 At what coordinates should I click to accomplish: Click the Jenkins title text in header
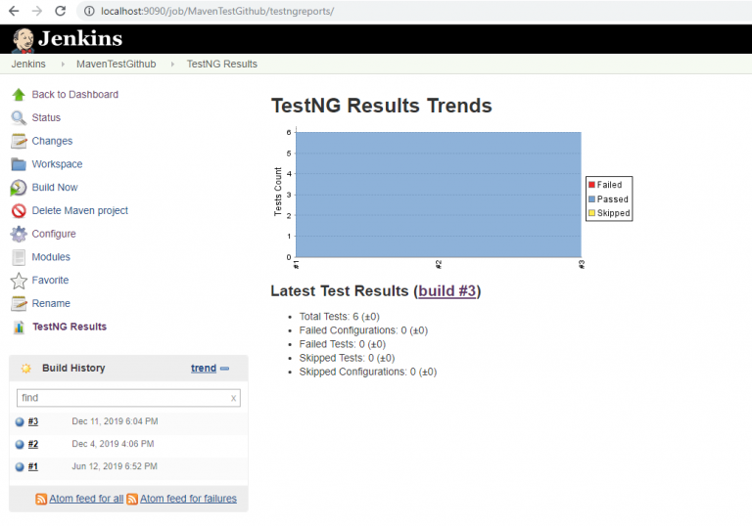(x=80, y=38)
